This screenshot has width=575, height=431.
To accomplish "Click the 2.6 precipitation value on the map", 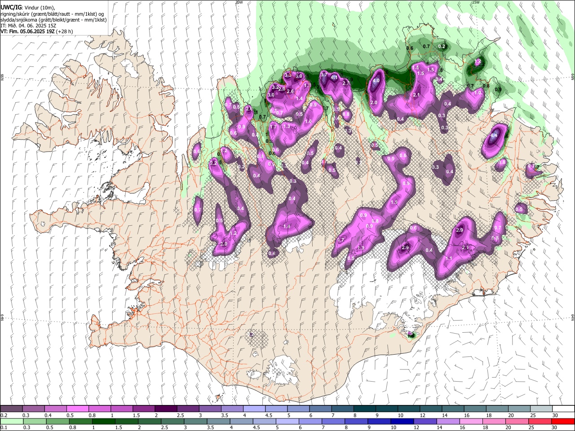I will click(x=290, y=92).
